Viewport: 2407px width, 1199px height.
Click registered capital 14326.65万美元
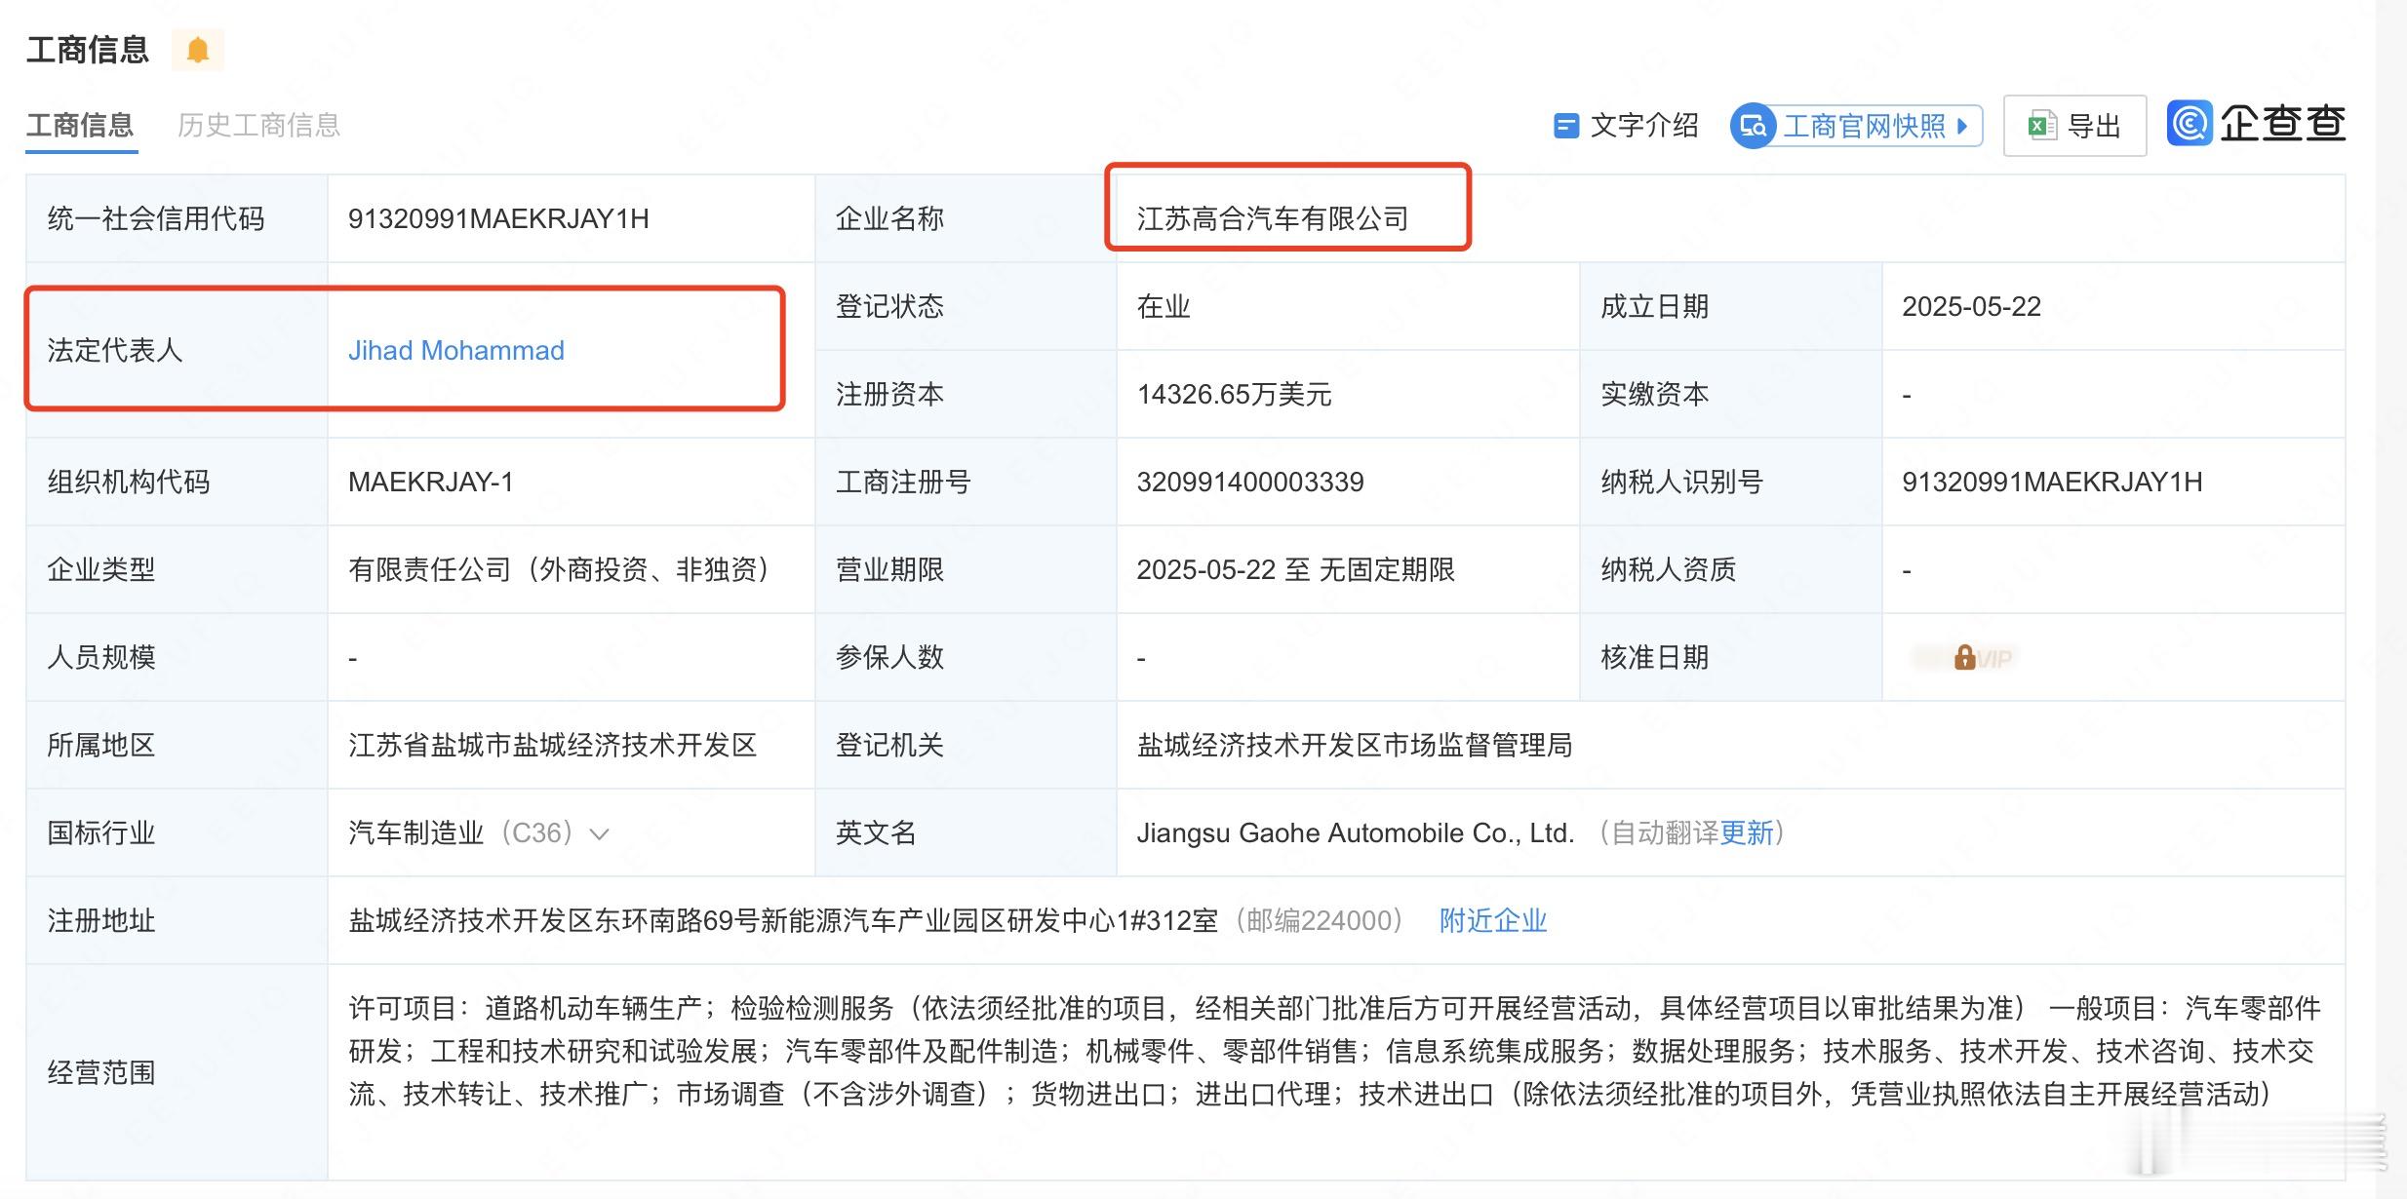point(1234,395)
